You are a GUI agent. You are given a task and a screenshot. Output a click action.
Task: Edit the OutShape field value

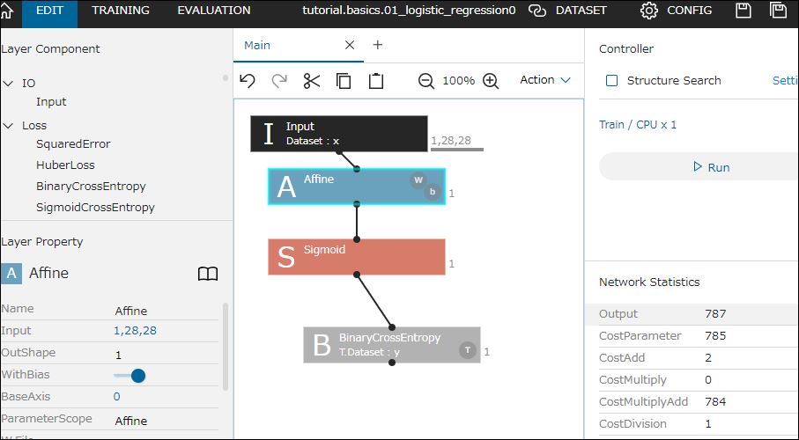click(118, 355)
